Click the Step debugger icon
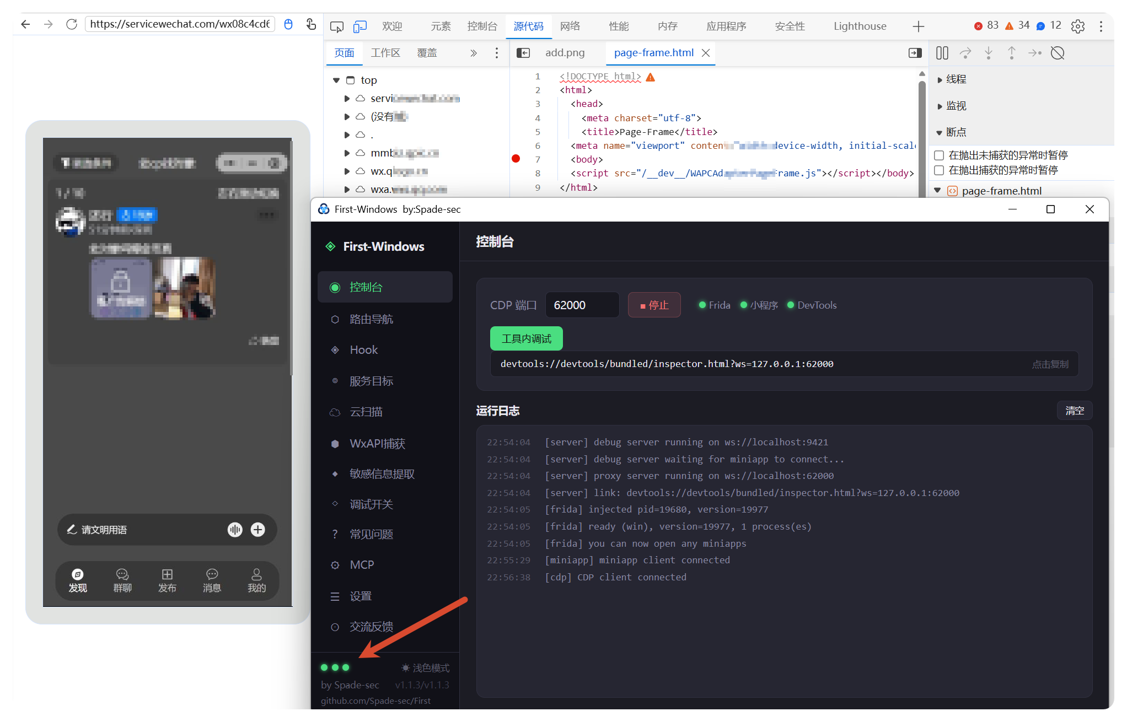 point(1035,53)
